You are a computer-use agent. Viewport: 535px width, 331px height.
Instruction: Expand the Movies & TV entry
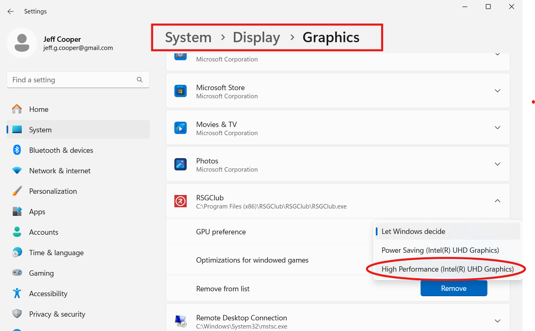(497, 128)
